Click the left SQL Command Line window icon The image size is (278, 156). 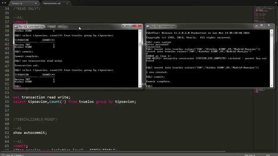coord(16,26)
